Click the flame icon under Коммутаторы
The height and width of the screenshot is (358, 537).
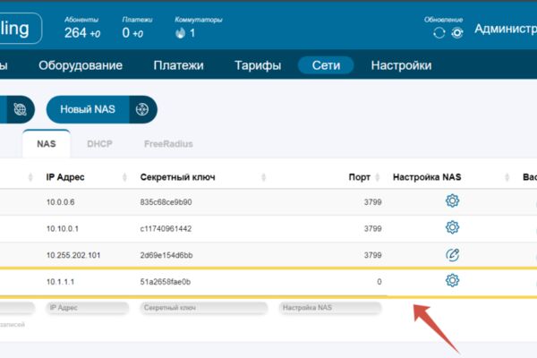pyautogui.click(x=181, y=33)
